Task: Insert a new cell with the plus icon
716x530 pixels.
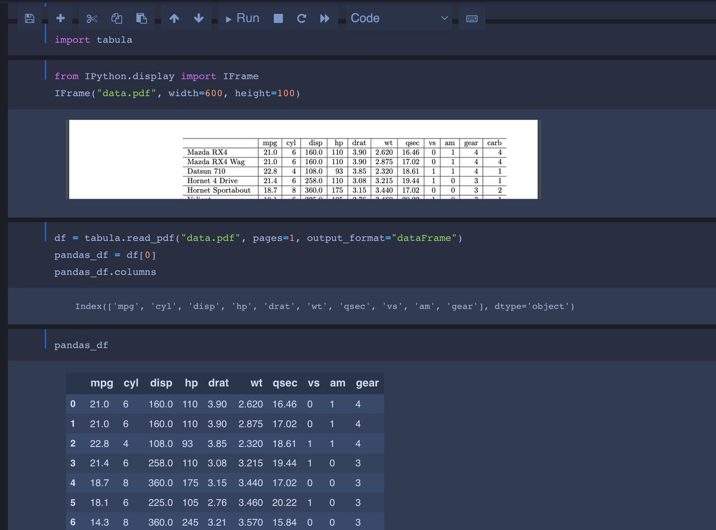Action: point(60,19)
